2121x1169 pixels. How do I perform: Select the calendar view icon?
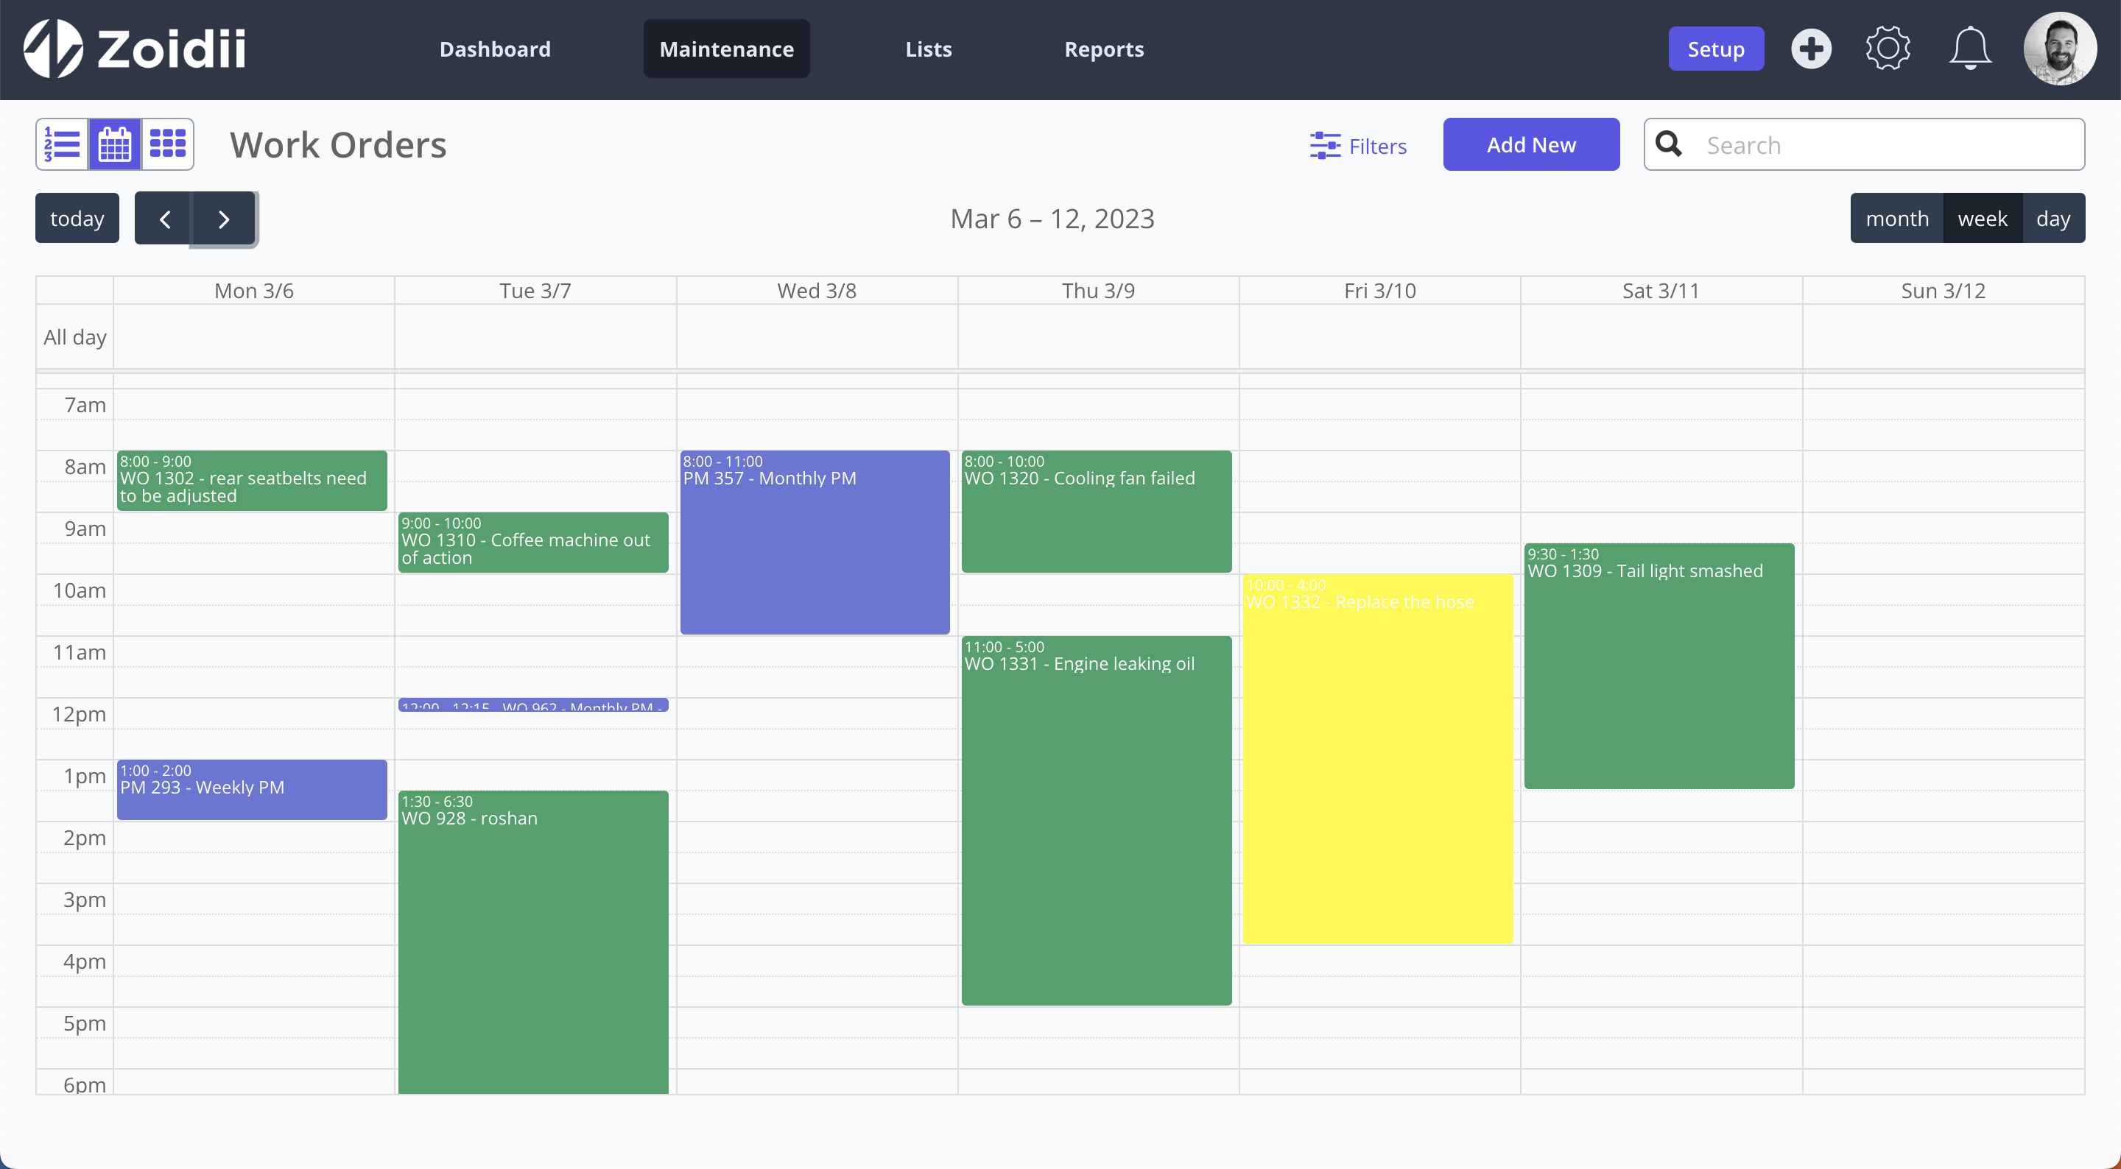pos(114,145)
